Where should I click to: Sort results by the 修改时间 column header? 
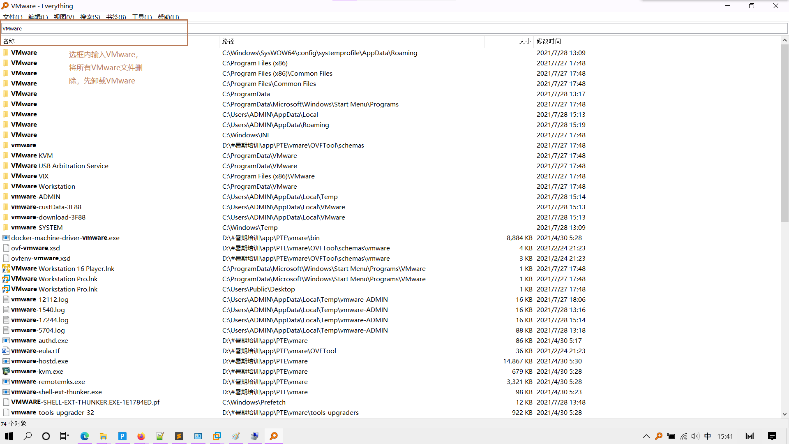(549, 41)
